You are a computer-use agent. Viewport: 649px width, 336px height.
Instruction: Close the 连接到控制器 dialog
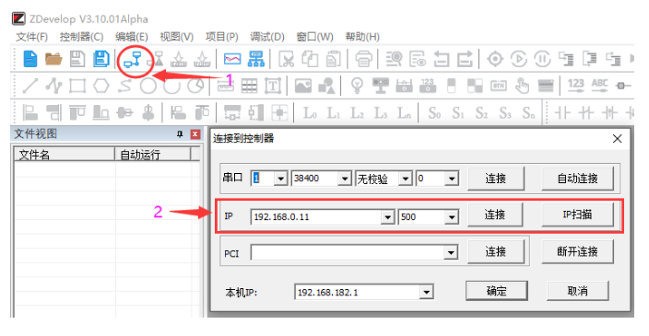(617, 139)
